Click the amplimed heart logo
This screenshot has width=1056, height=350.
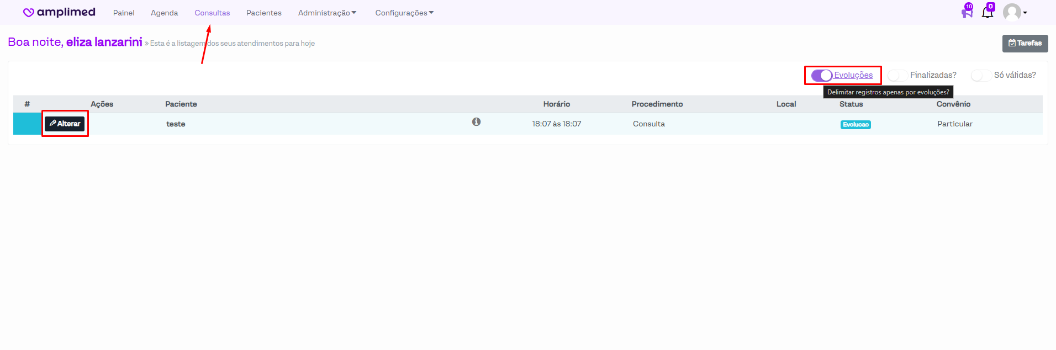coord(29,13)
